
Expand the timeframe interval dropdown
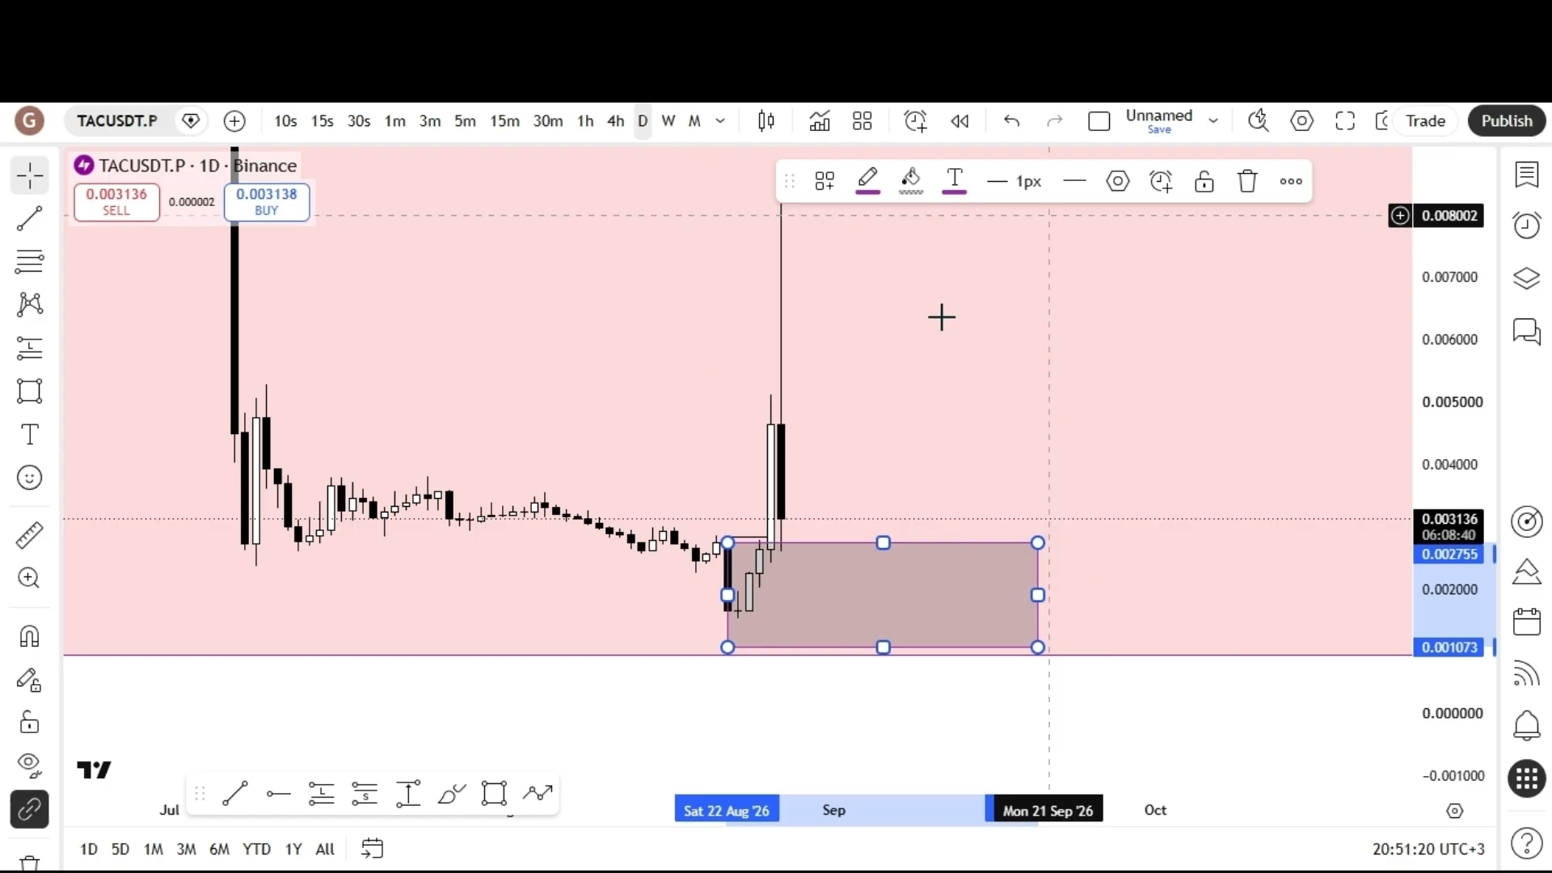[x=720, y=121]
